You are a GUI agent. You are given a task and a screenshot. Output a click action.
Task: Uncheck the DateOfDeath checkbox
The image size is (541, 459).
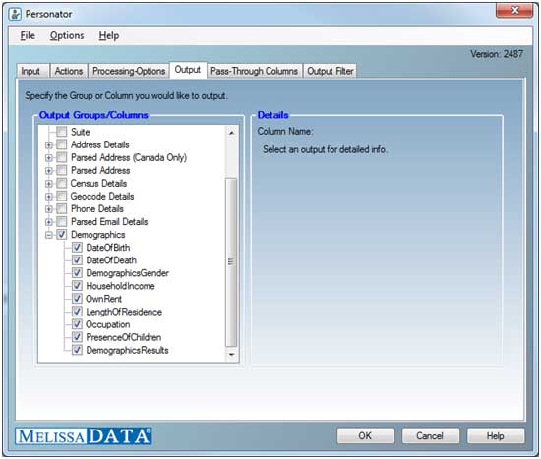[77, 260]
